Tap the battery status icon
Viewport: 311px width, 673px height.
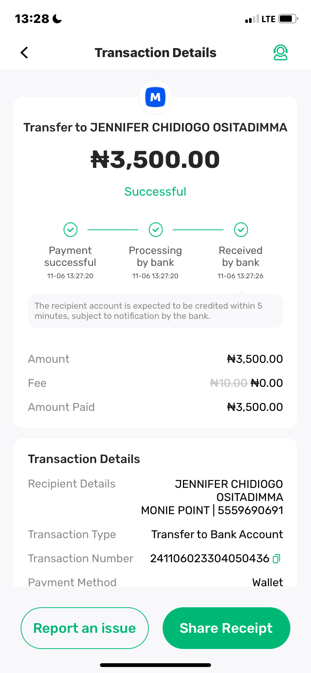pyautogui.click(x=288, y=19)
